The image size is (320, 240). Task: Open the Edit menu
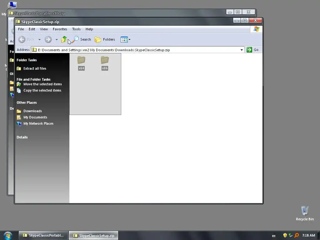click(x=32, y=29)
